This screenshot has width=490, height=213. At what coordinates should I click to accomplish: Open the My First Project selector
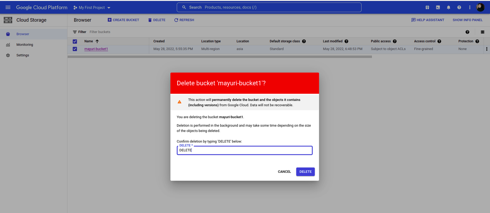pos(92,8)
